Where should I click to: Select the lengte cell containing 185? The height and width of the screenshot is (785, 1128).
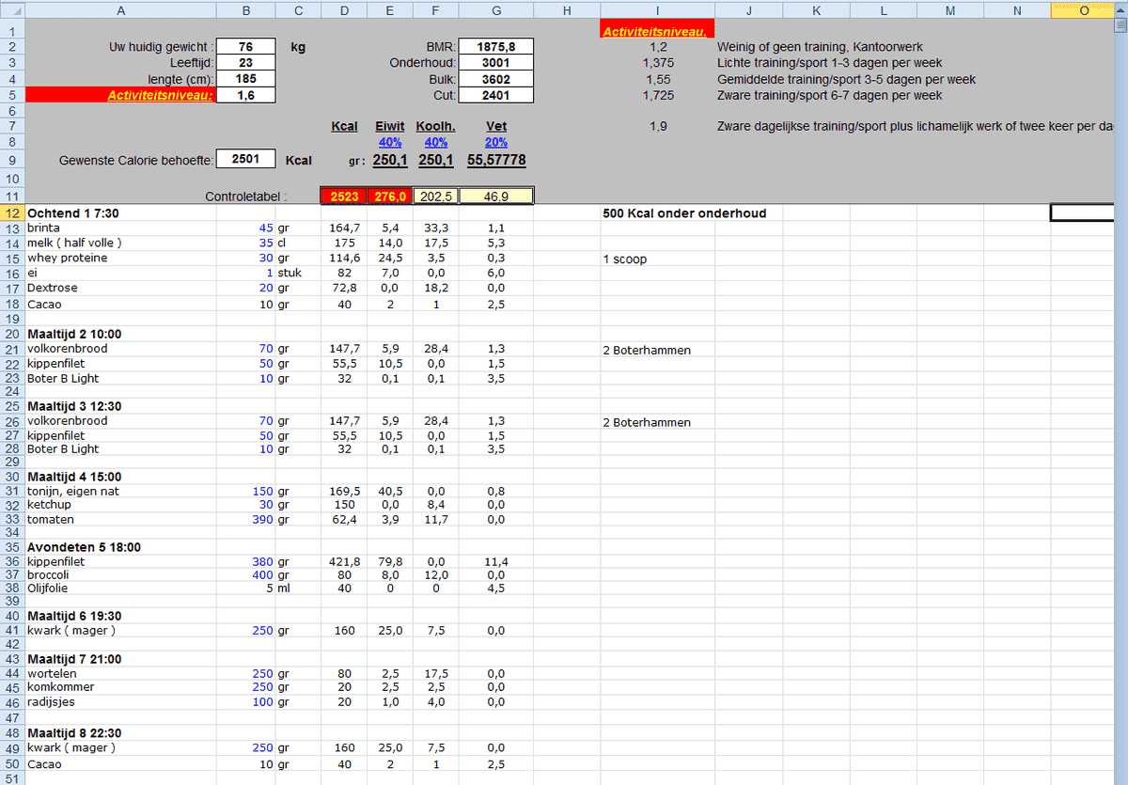245,79
